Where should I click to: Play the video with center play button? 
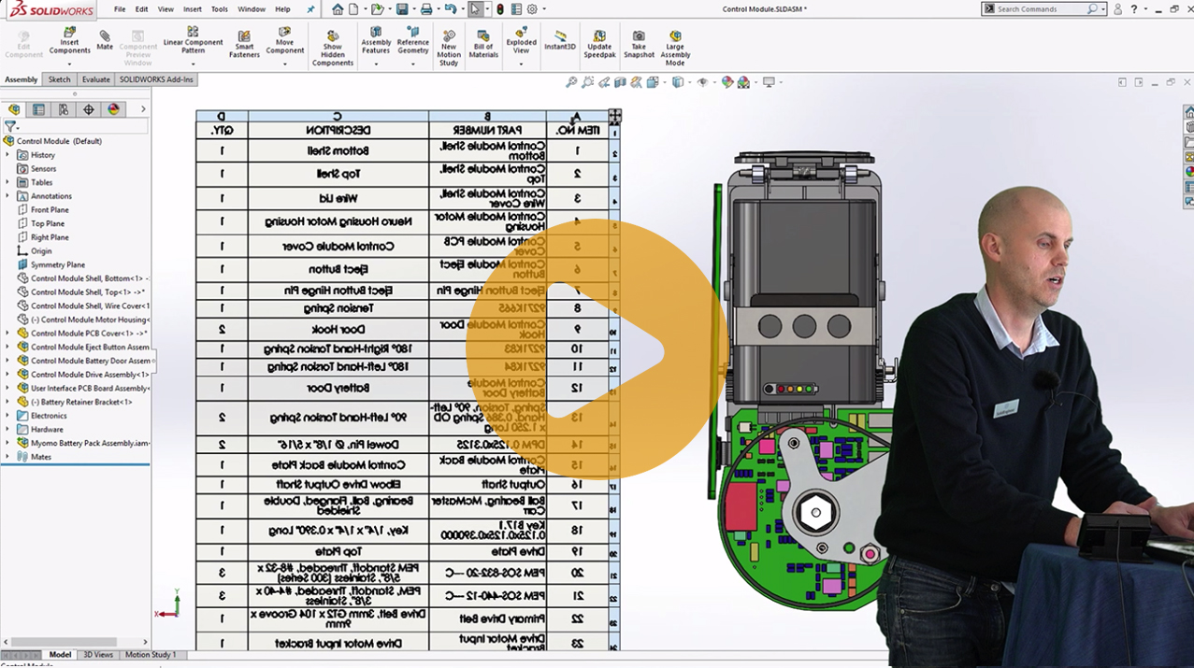click(x=597, y=351)
